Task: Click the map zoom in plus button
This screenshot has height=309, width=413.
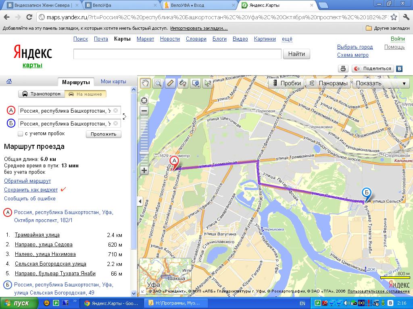Action: coord(144,170)
